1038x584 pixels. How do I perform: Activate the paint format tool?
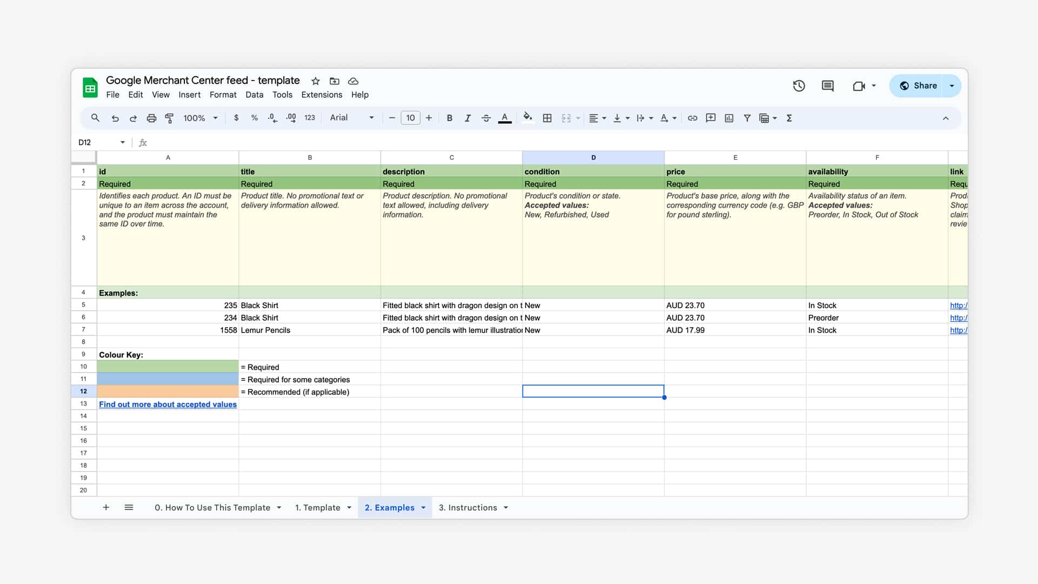[x=169, y=118]
